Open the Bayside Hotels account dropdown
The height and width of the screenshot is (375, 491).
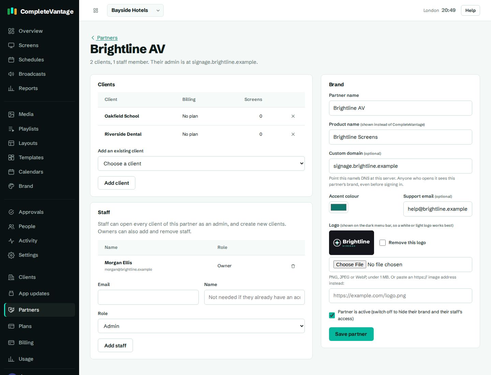pos(135,10)
